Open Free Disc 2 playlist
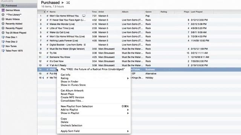Viewport: 241px width, 135px height. click(11, 42)
